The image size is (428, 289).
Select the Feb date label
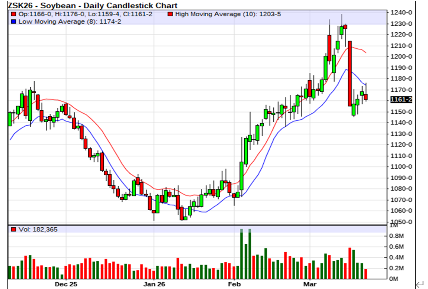[x=234, y=284]
